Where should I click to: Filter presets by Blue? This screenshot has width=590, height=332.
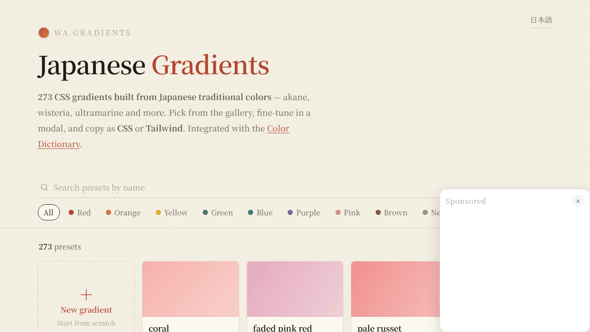(260, 213)
